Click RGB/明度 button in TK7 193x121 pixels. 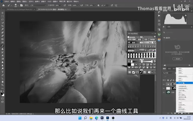pyautogui.click(x=132, y=40)
